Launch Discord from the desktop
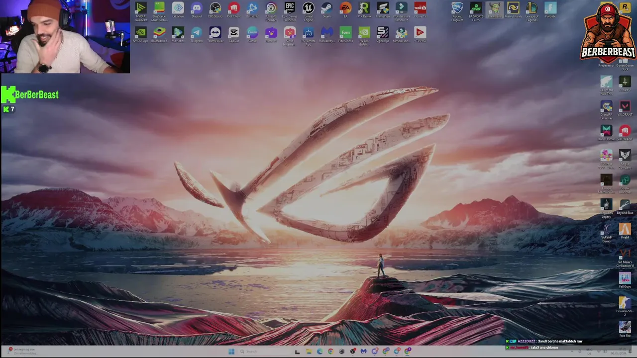 pos(197,10)
